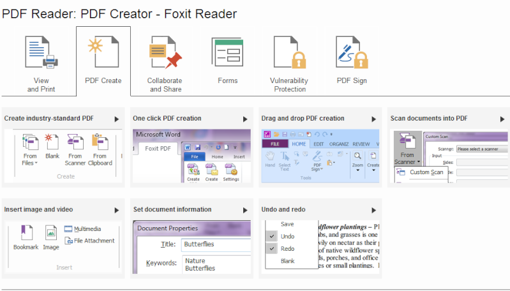Viewport: 510px width, 291px height.
Task: Click the Sides field in Custom Scan
Action: [x=483, y=162]
